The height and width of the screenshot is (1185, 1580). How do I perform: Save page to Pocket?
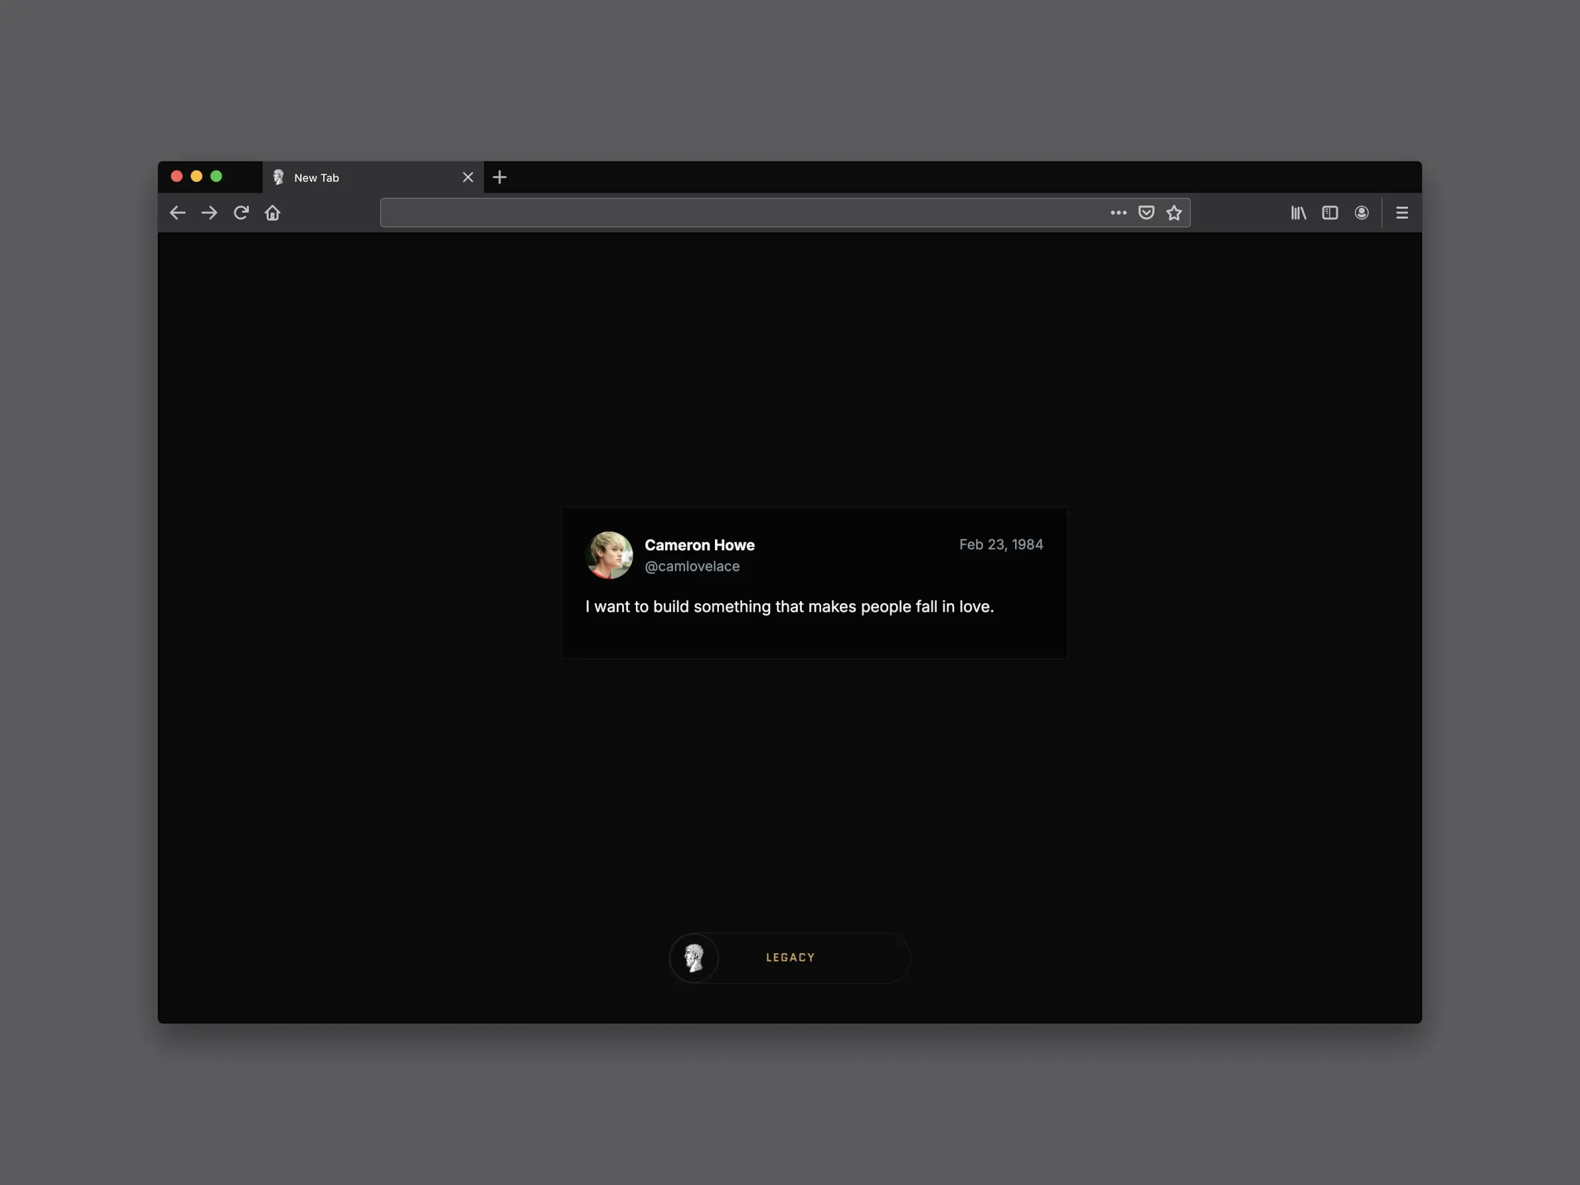tap(1145, 212)
